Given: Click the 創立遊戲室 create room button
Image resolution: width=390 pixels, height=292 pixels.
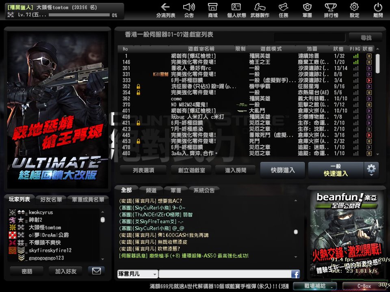Looking at the screenshot, I should coord(191,170).
